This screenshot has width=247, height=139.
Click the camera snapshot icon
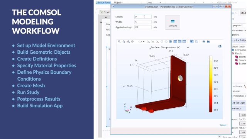[204, 42]
